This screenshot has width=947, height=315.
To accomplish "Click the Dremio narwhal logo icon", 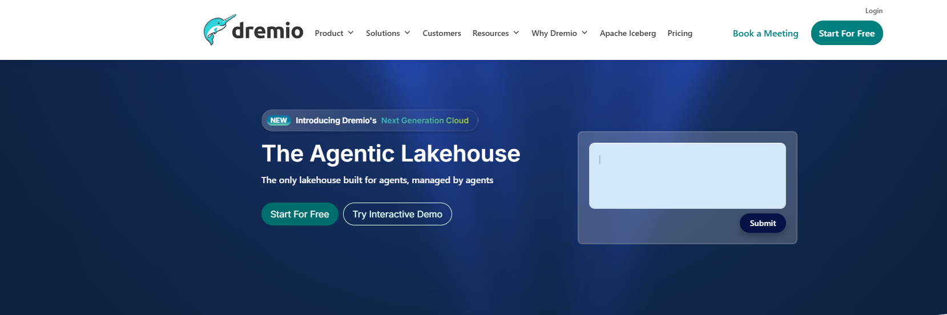I will point(218,30).
